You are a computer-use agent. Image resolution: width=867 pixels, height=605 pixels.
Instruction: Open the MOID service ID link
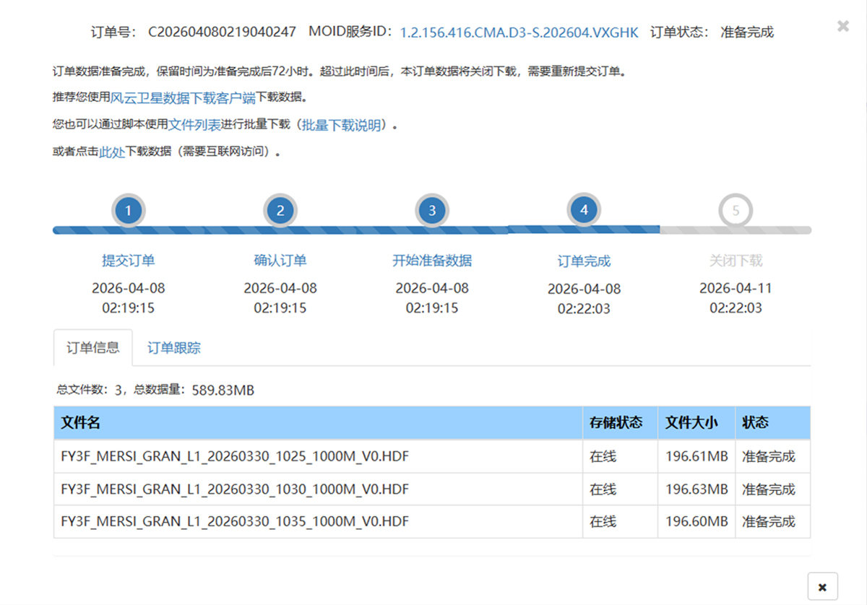(x=519, y=32)
